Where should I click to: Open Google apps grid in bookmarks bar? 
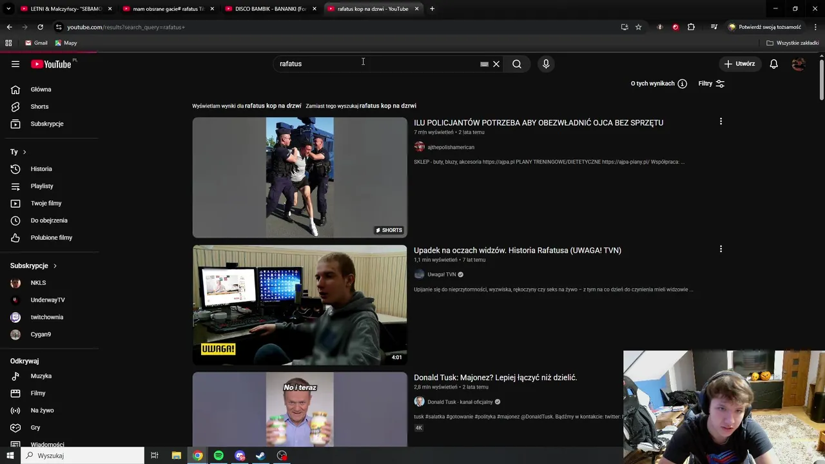8,43
